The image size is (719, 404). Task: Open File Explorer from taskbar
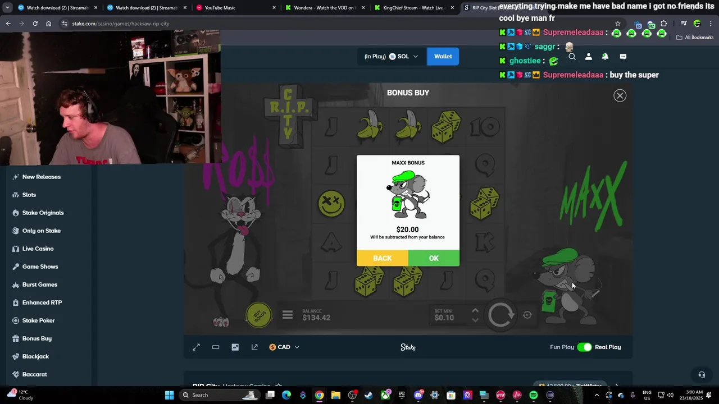[335, 395]
